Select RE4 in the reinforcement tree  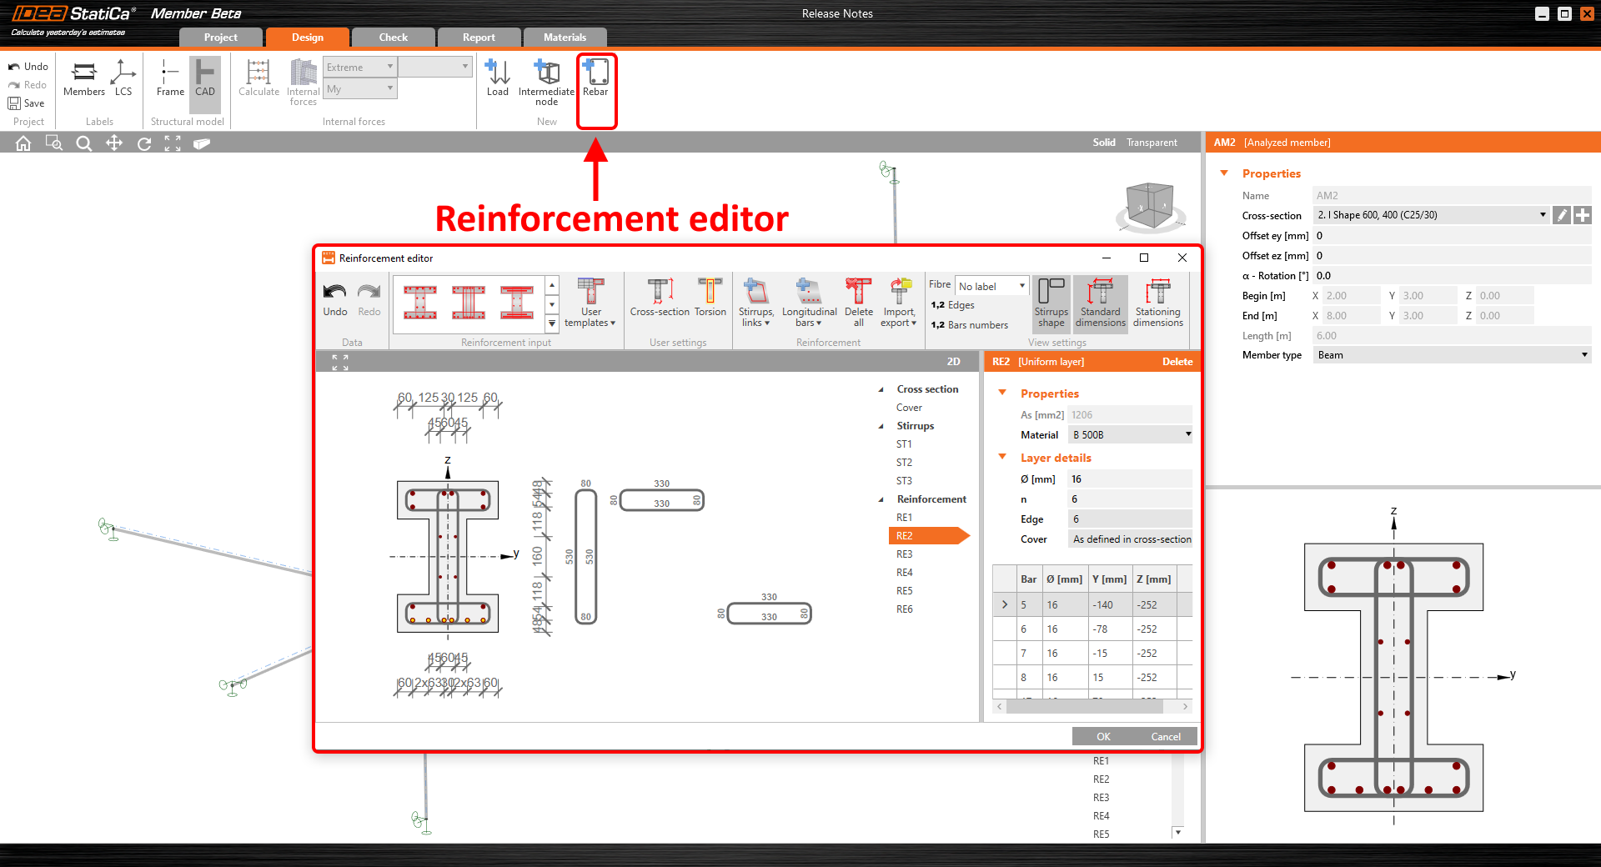(x=905, y=573)
